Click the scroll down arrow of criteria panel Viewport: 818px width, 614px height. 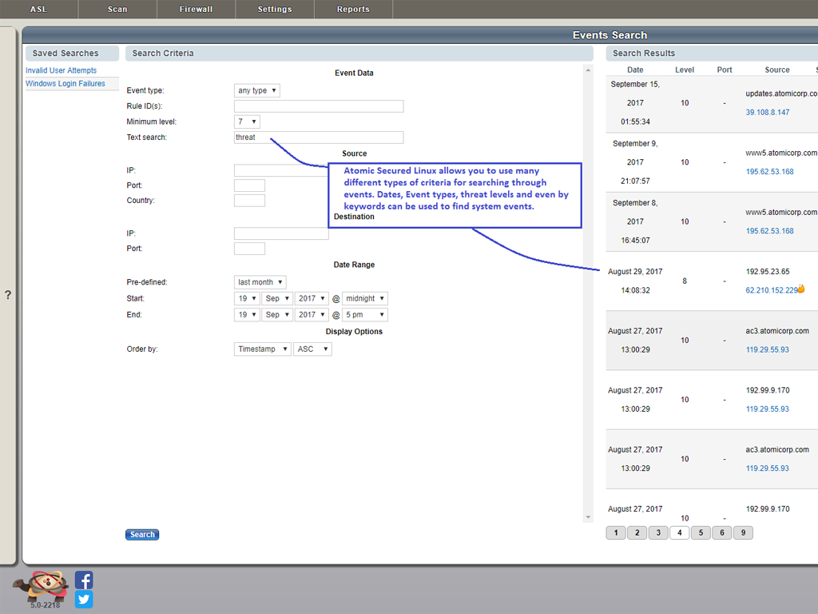(588, 517)
